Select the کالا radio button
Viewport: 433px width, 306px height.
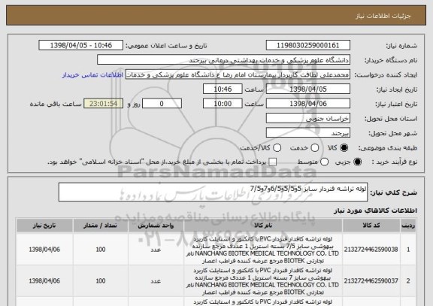pos(344,148)
